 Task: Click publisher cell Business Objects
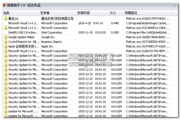pos(52,42)
